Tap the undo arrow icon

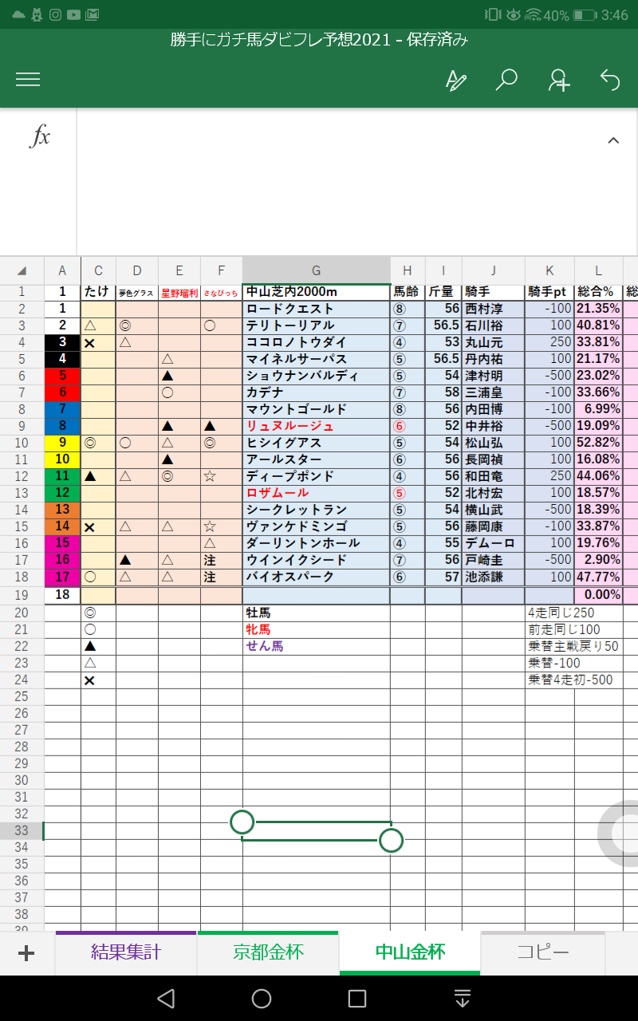click(x=610, y=80)
